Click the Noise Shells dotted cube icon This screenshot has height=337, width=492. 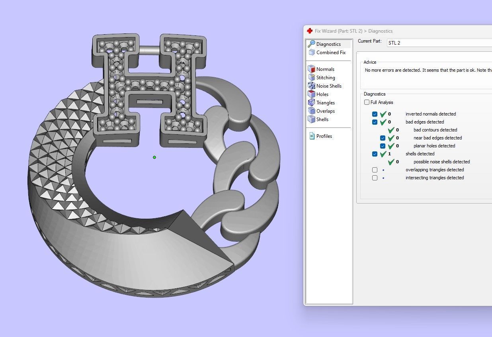(311, 86)
